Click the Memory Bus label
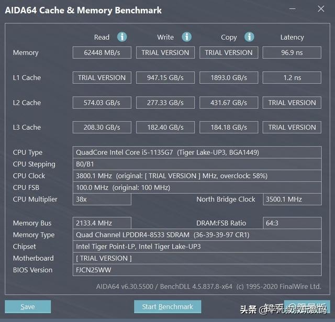Viewport: 335px width, 322px height. (32, 223)
